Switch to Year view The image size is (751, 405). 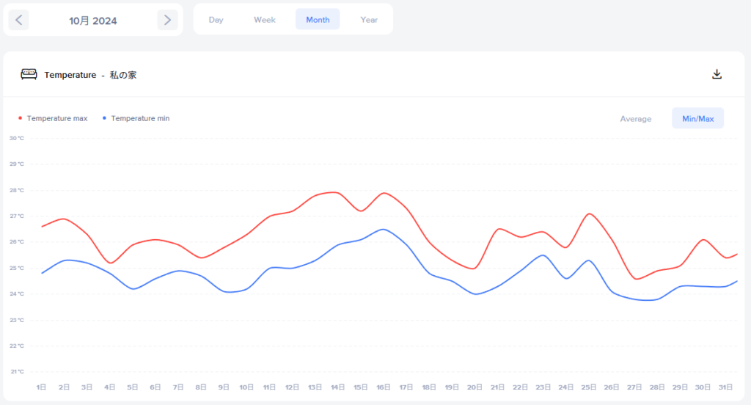pos(369,20)
